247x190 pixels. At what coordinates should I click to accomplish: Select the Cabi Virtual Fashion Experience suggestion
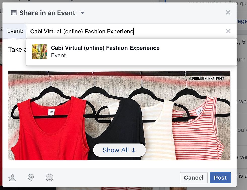tap(131, 52)
